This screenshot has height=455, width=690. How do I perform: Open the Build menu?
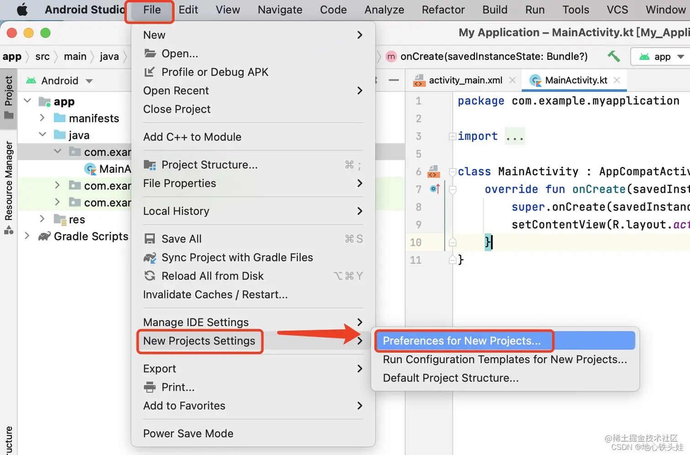(x=495, y=10)
